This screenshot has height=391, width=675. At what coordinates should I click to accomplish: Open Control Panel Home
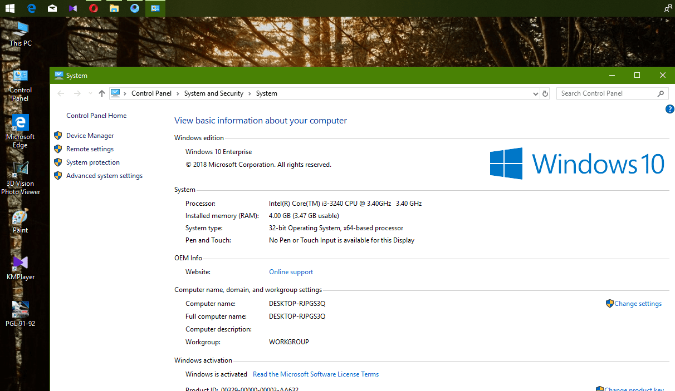tap(96, 116)
